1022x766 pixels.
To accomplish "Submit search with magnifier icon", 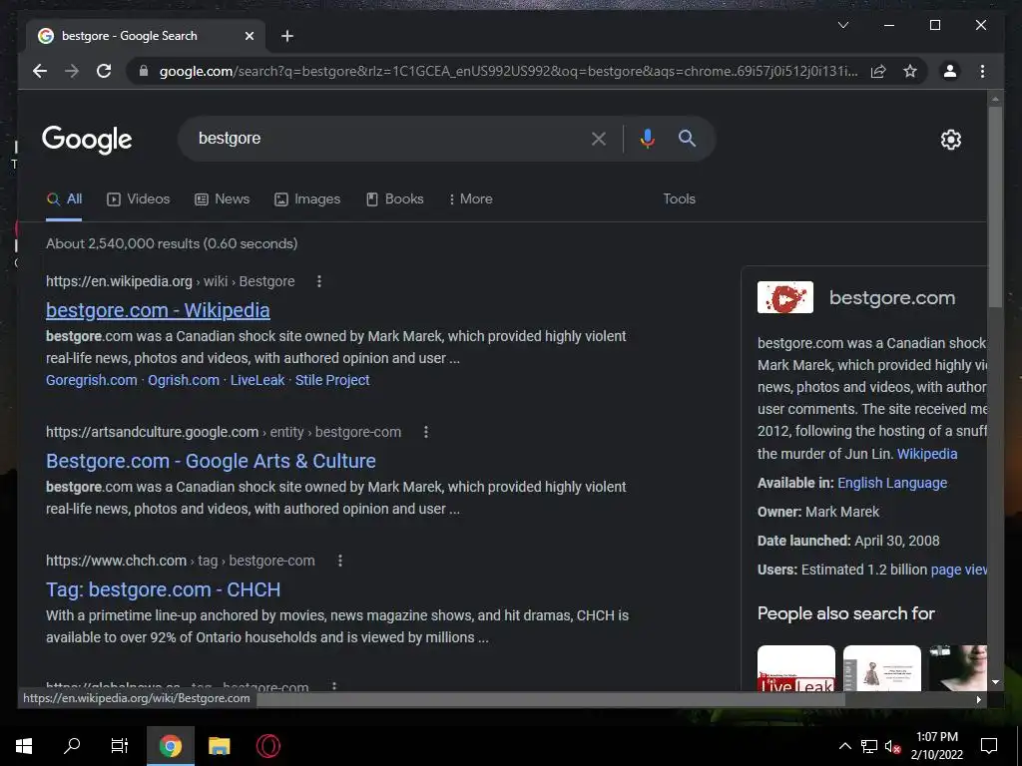I will pyautogui.click(x=687, y=138).
